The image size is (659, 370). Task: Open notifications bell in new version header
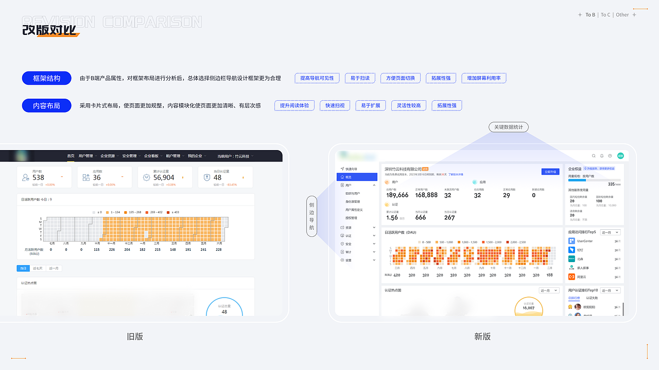pos(602,156)
